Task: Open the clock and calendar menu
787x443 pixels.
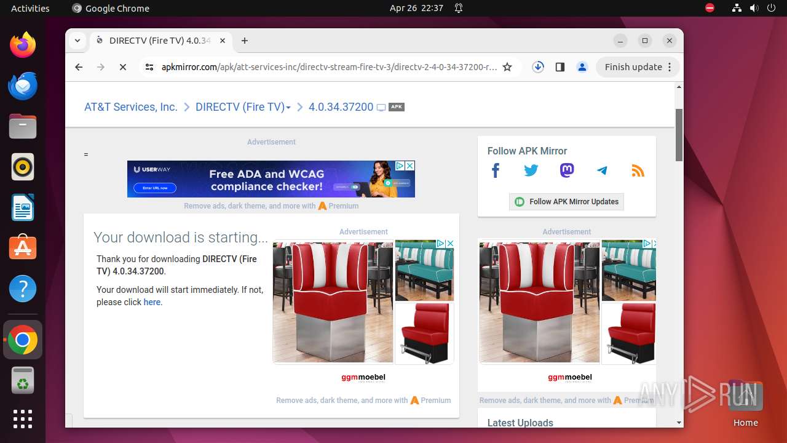Action: pos(416,8)
